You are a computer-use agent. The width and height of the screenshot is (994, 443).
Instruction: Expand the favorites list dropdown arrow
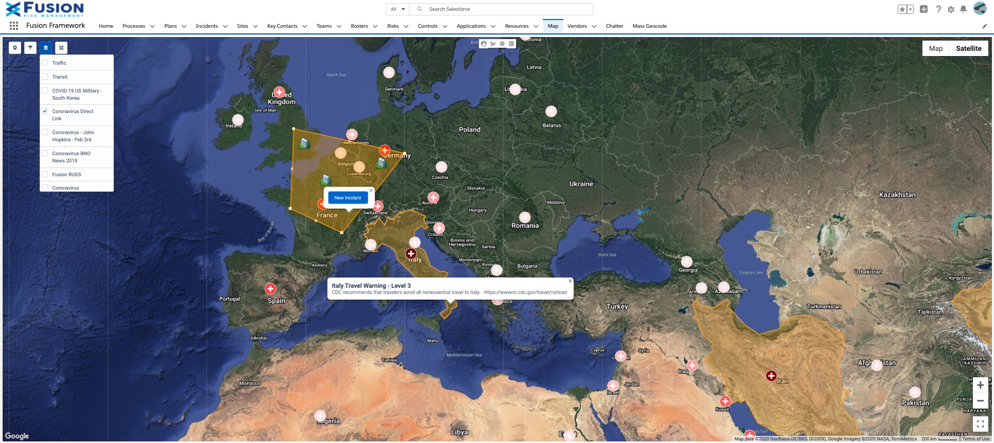pyautogui.click(x=910, y=9)
